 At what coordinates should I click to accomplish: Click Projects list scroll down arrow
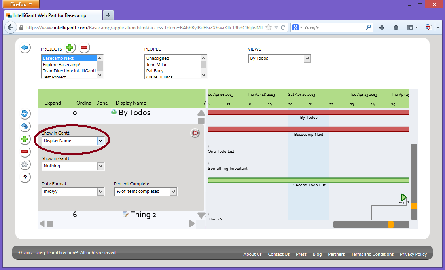[100, 75]
